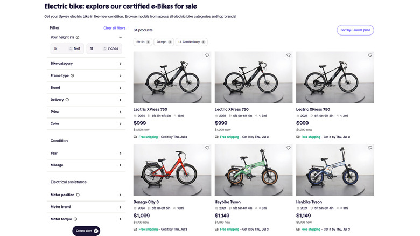Open the red Denago City 3 bike photo
The image size is (420, 236).
pyautogui.click(x=172, y=170)
